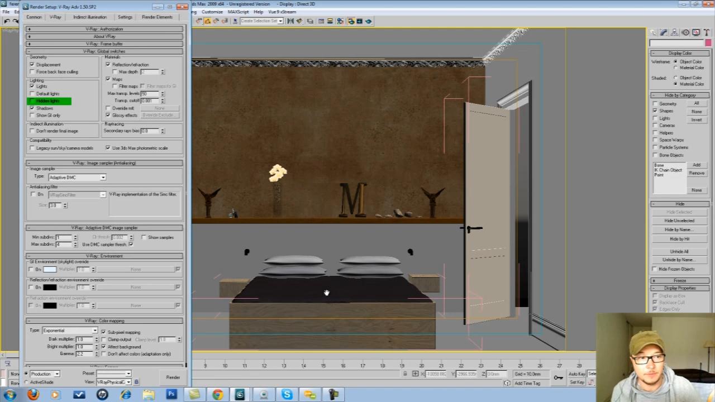The width and height of the screenshot is (715, 402).
Task: Open the HP icon in taskbar
Action: [102, 395]
